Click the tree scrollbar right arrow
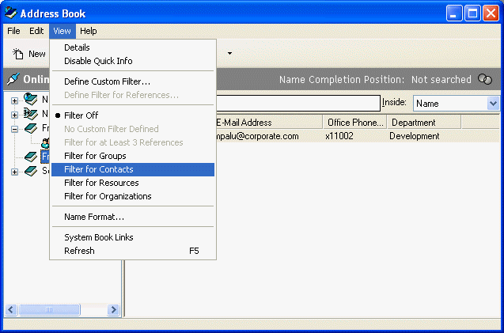Image resolution: width=504 pixels, height=333 pixels. pos(113,309)
